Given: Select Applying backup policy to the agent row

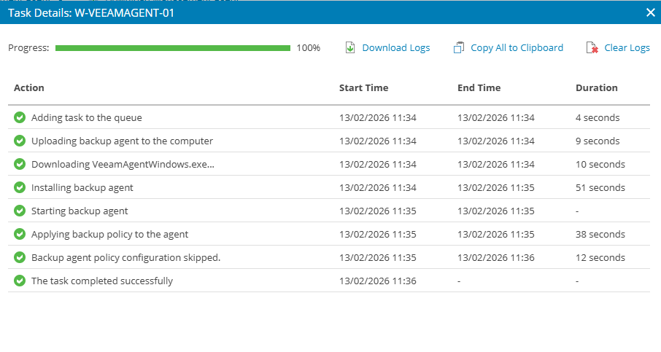Looking at the screenshot, I should pos(109,234).
